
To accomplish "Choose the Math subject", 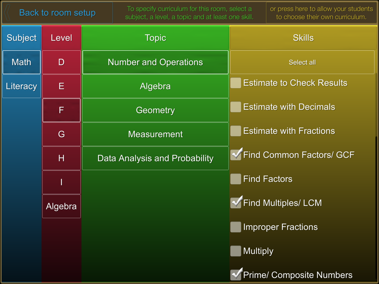I will point(22,62).
